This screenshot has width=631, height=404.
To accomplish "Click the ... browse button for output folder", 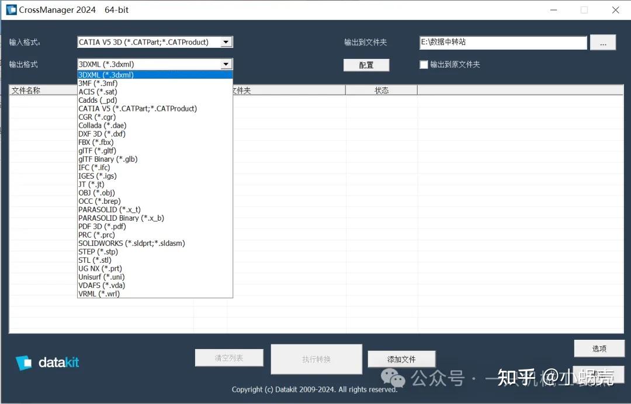I will 603,42.
